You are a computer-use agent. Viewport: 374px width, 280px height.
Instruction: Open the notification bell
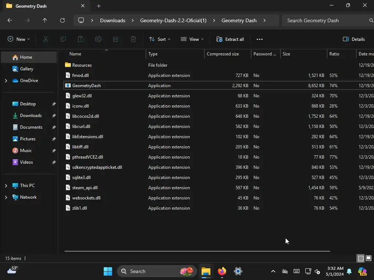click(x=349, y=271)
